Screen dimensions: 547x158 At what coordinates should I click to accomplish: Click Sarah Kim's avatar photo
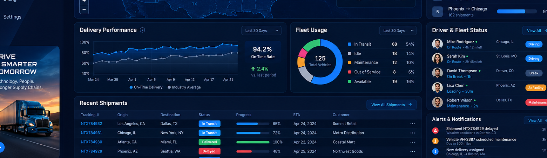tap(437, 58)
